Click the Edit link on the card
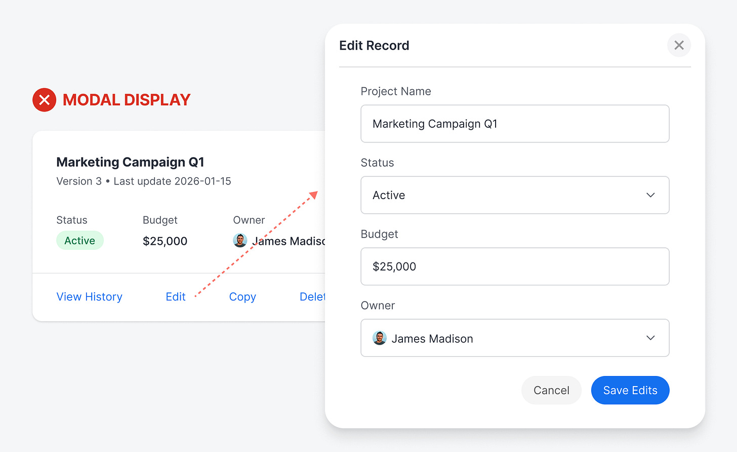Viewport: 737px width, 452px height. click(x=176, y=297)
